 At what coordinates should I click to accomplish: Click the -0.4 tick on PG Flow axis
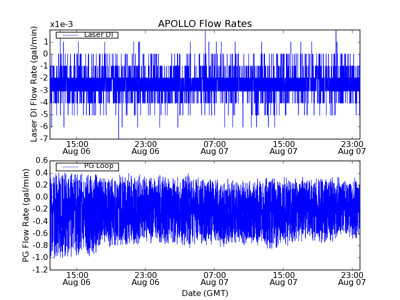point(40,221)
